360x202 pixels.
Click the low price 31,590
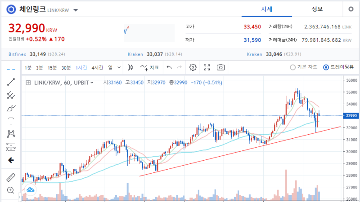click(252, 40)
